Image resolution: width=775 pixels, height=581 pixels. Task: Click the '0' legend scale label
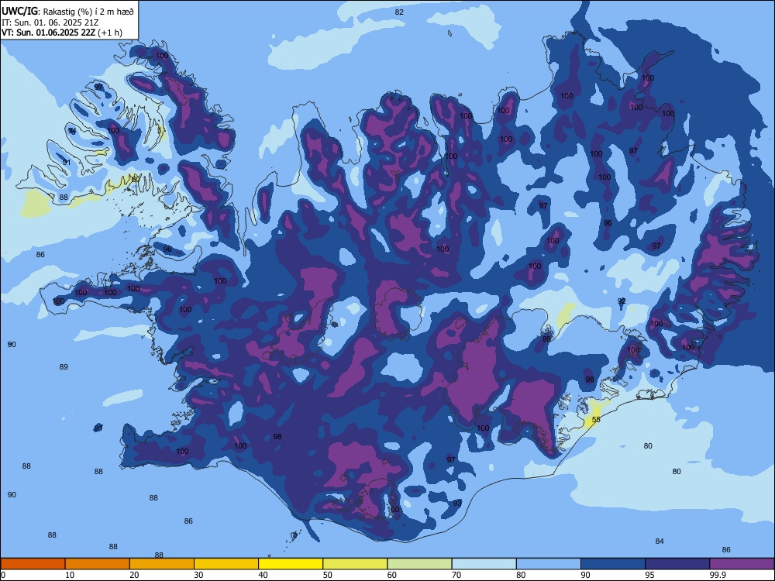pos(3,575)
